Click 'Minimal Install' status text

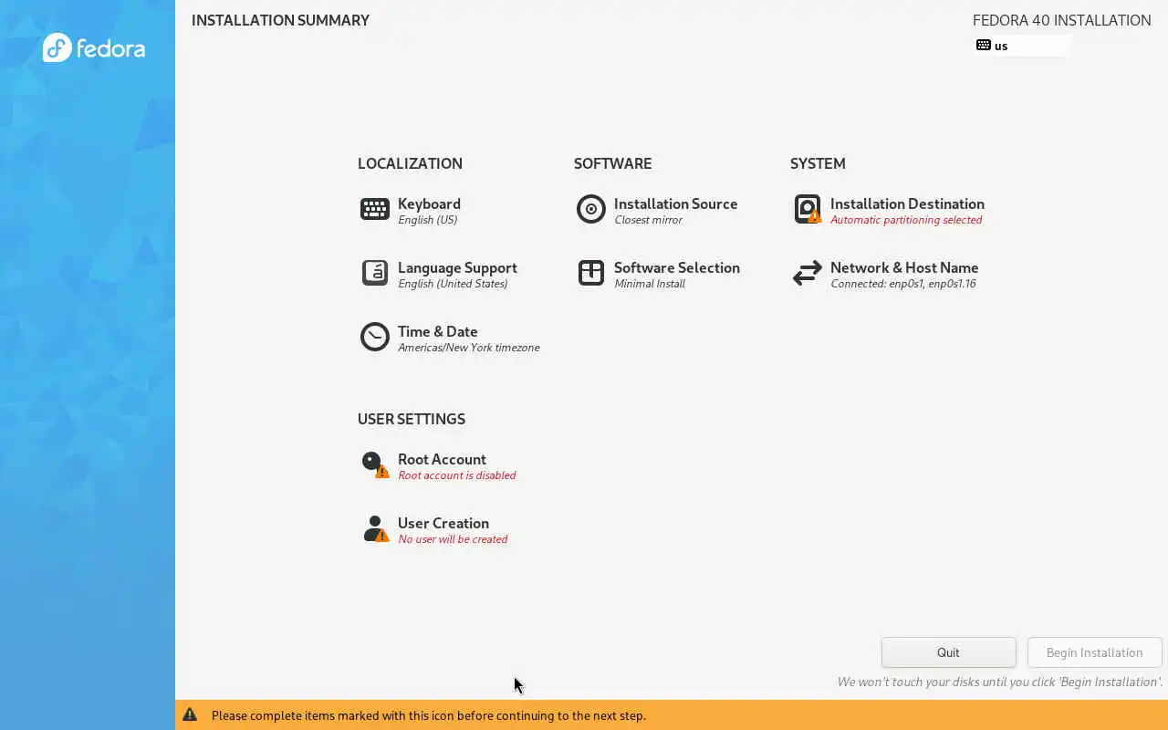point(649,284)
